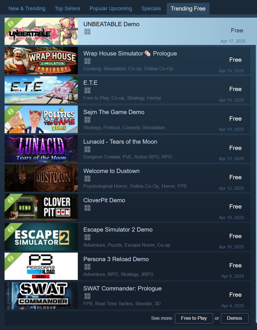Open Welcome to Dustown game title
The image size is (257, 330).
click(x=111, y=171)
